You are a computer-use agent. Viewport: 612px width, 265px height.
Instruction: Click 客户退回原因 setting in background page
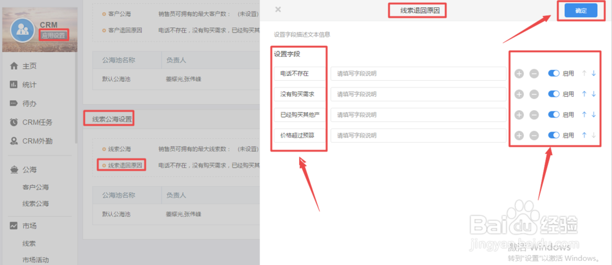click(125, 30)
